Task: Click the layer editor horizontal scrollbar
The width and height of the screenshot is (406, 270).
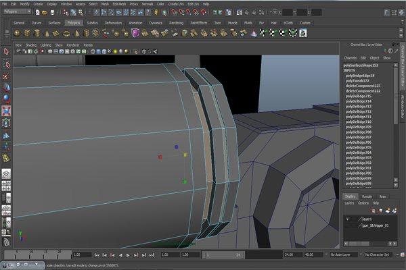Action: point(359,244)
